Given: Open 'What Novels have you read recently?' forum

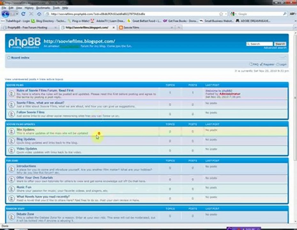Looking at the screenshot, I should point(43,196).
